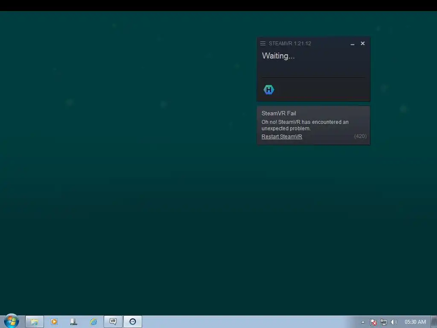Minimize the SteamVR status window
The width and height of the screenshot is (437, 328).
352,44
